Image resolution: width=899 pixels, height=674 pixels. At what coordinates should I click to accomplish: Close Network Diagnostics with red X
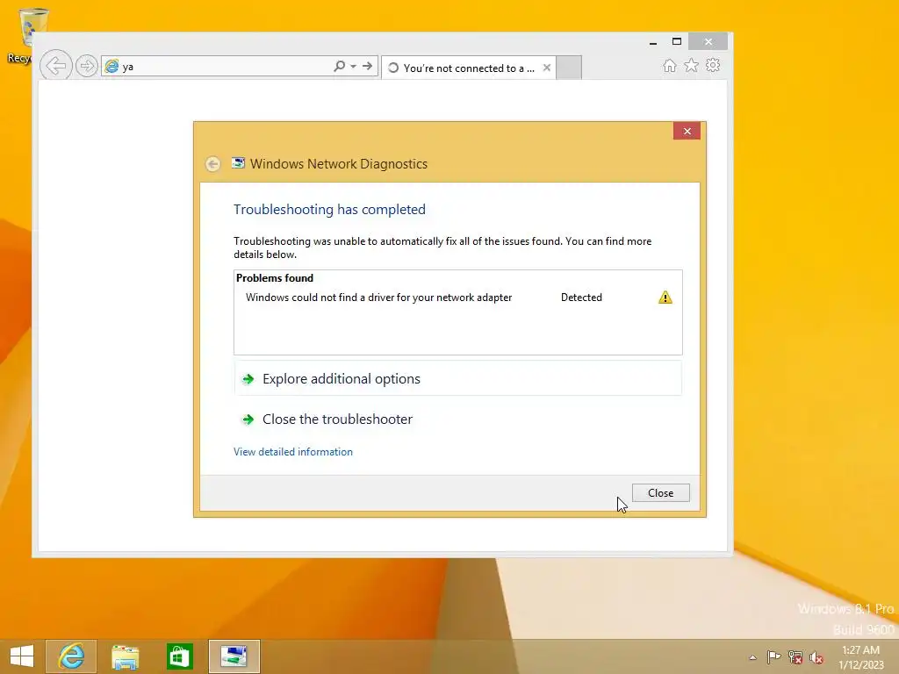tap(687, 132)
